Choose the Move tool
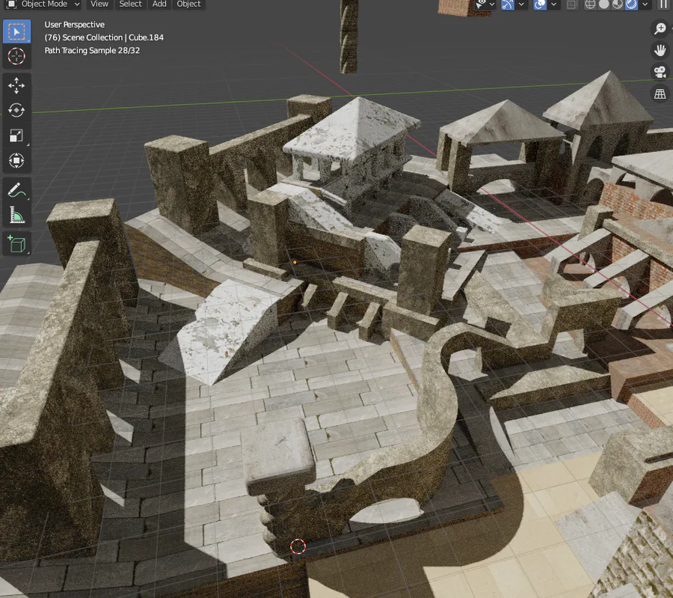Viewport: 673px width, 598px height. pos(16,85)
